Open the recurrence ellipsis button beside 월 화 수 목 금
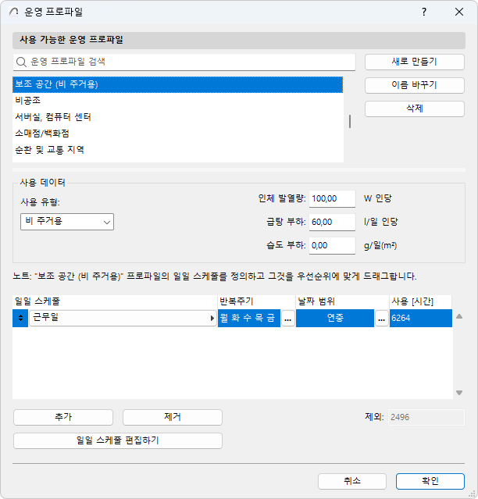This screenshot has height=499, width=478. 287,318
